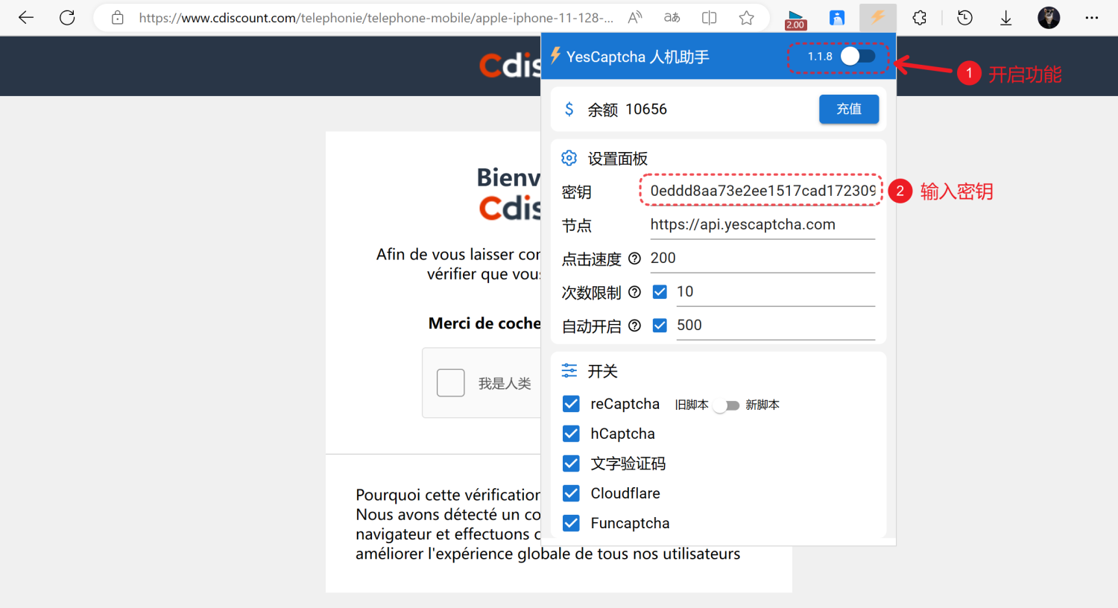1118x608 pixels.
Task: Click the version number 1.1.8
Action: tap(820, 57)
